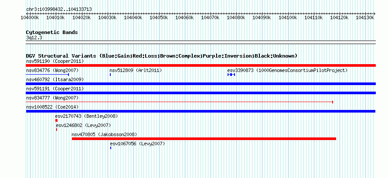Click the chr3:103998432..104133713 coordinate label
The height and width of the screenshot is (178, 388).
pos(59,10)
